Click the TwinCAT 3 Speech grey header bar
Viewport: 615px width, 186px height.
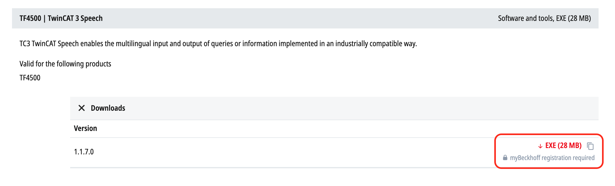click(305, 18)
